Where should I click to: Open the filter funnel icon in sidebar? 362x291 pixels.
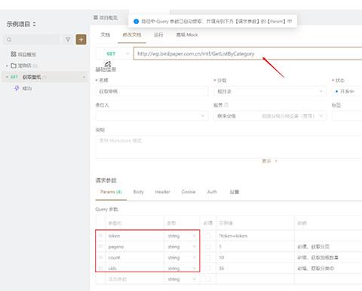tap(68, 39)
